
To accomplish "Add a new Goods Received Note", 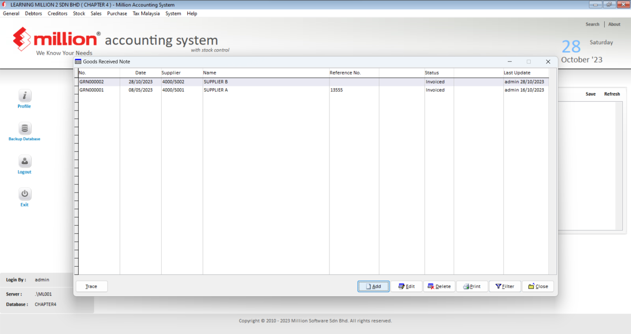I will click(373, 286).
